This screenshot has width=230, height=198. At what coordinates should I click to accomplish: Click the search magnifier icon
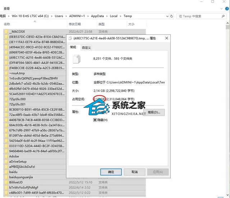223,16
